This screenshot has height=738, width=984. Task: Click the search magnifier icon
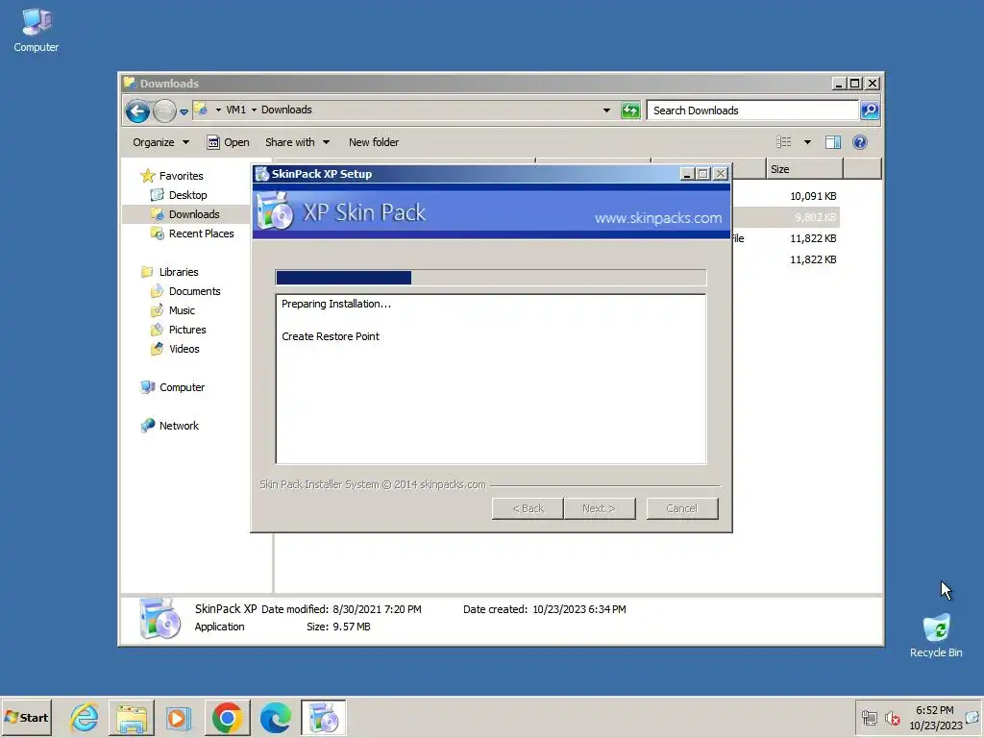point(870,111)
